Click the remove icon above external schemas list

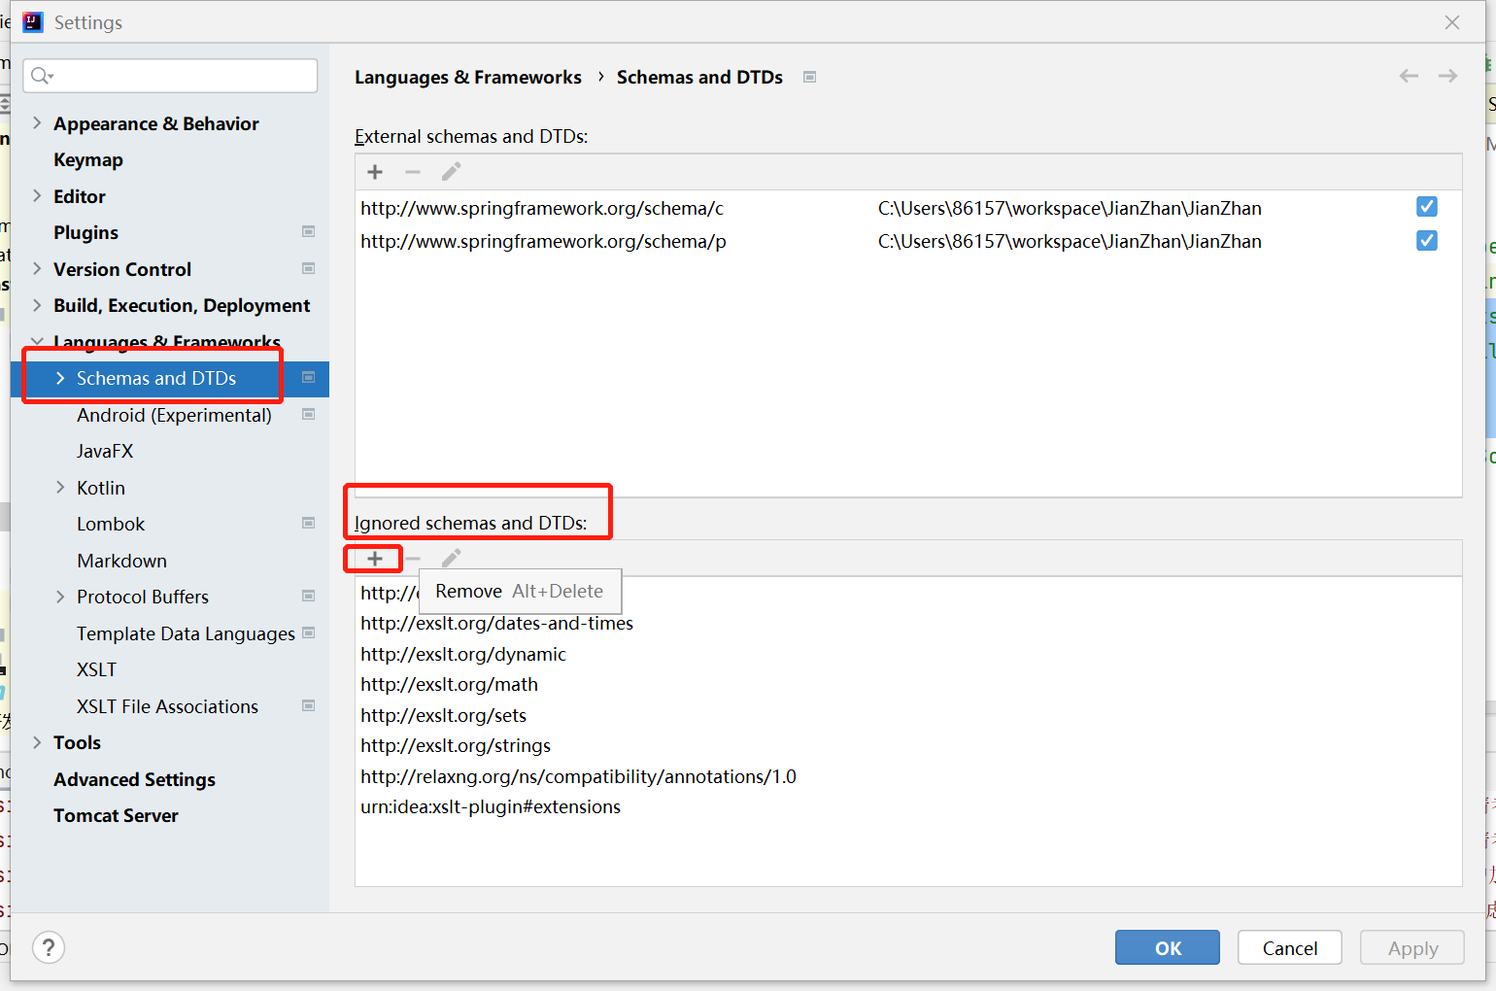pos(413,172)
